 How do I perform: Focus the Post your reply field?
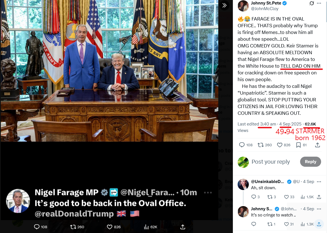(271, 161)
